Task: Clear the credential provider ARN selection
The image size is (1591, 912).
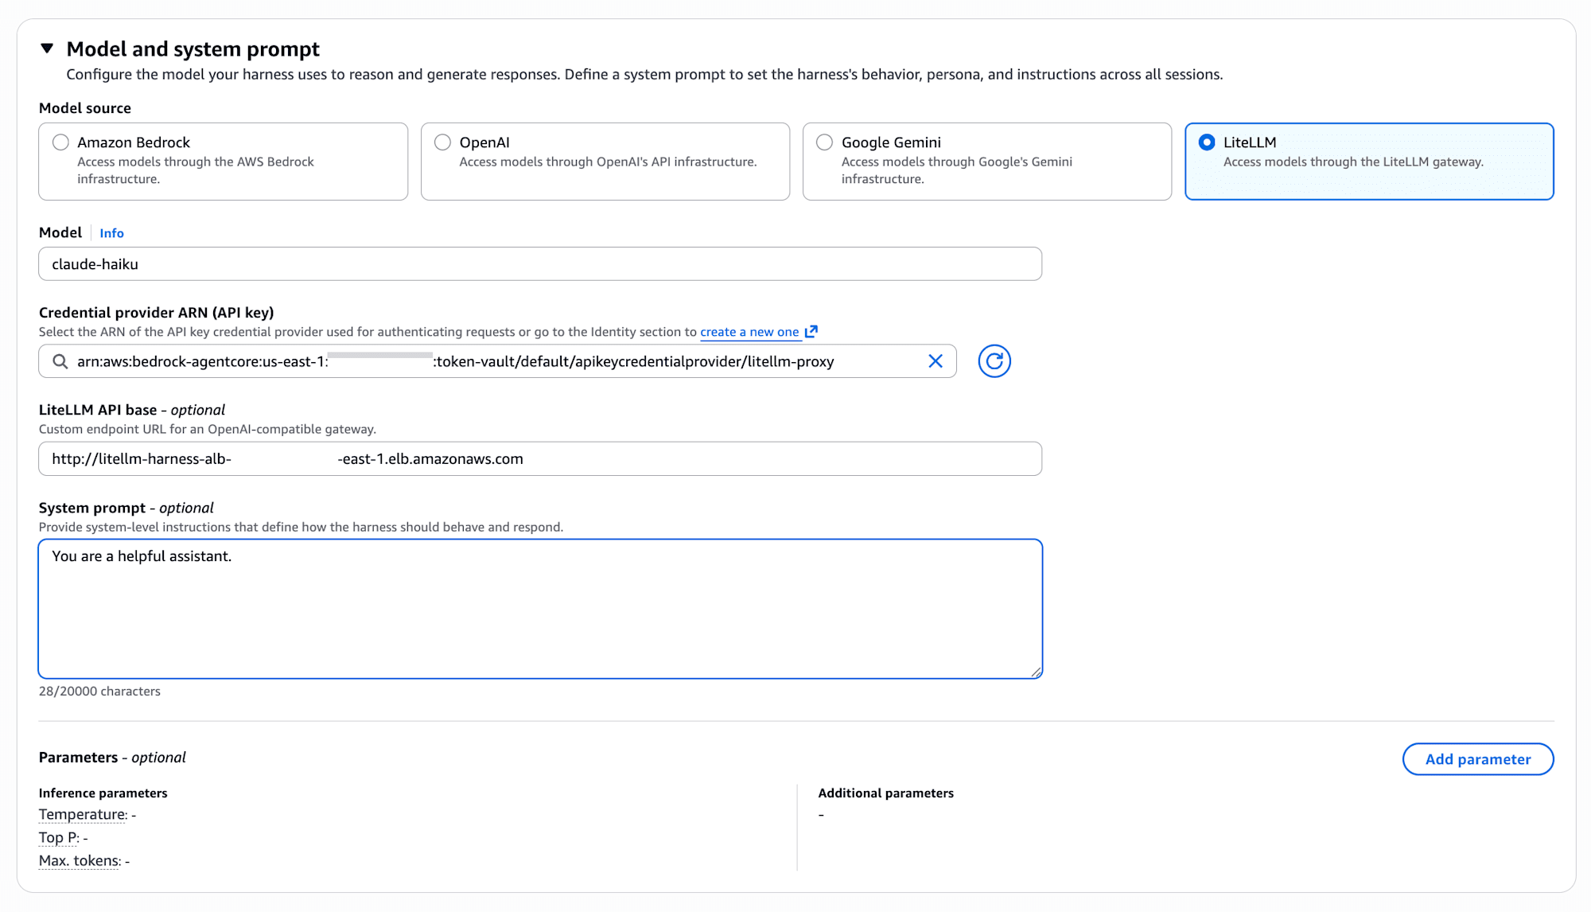Action: coord(936,361)
